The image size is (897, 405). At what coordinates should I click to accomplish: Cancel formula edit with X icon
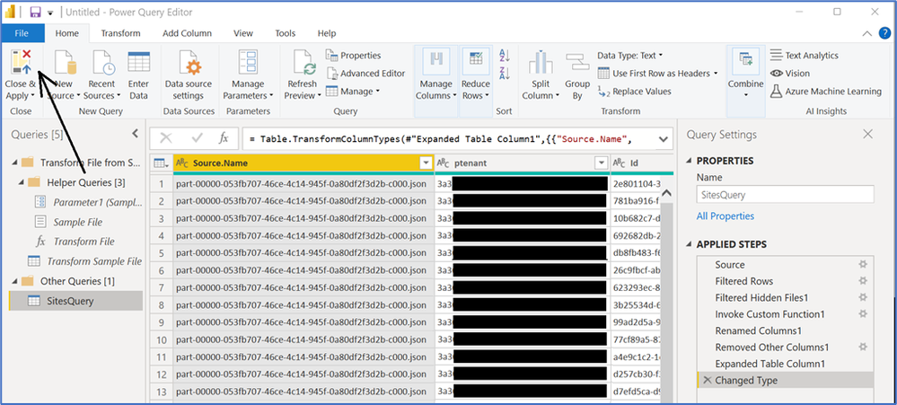(166, 138)
